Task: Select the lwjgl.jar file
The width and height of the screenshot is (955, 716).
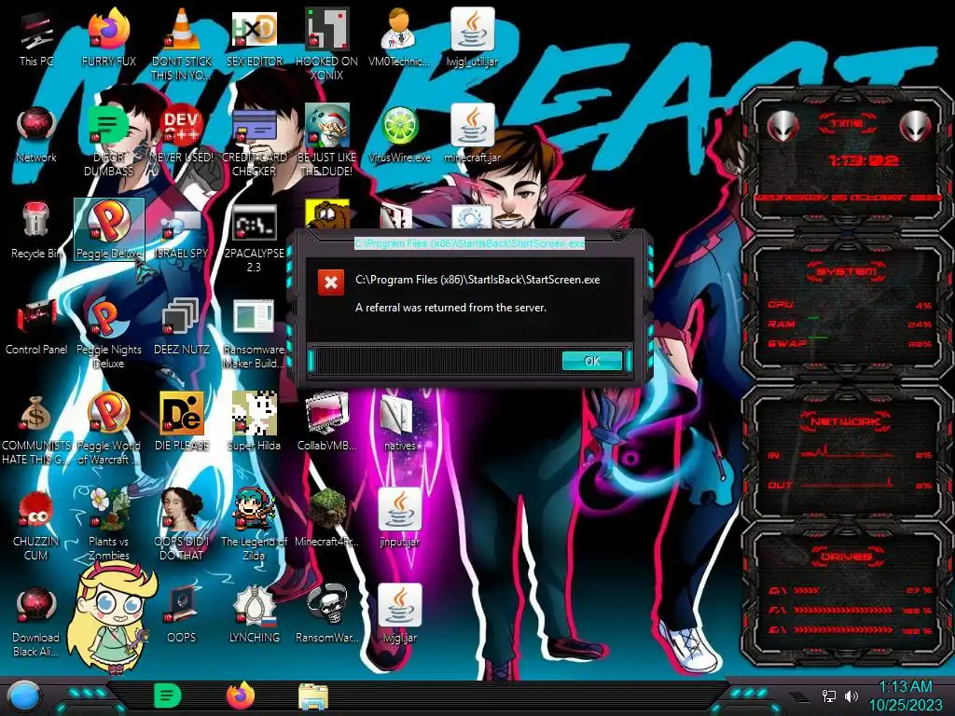Action: [399, 615]
